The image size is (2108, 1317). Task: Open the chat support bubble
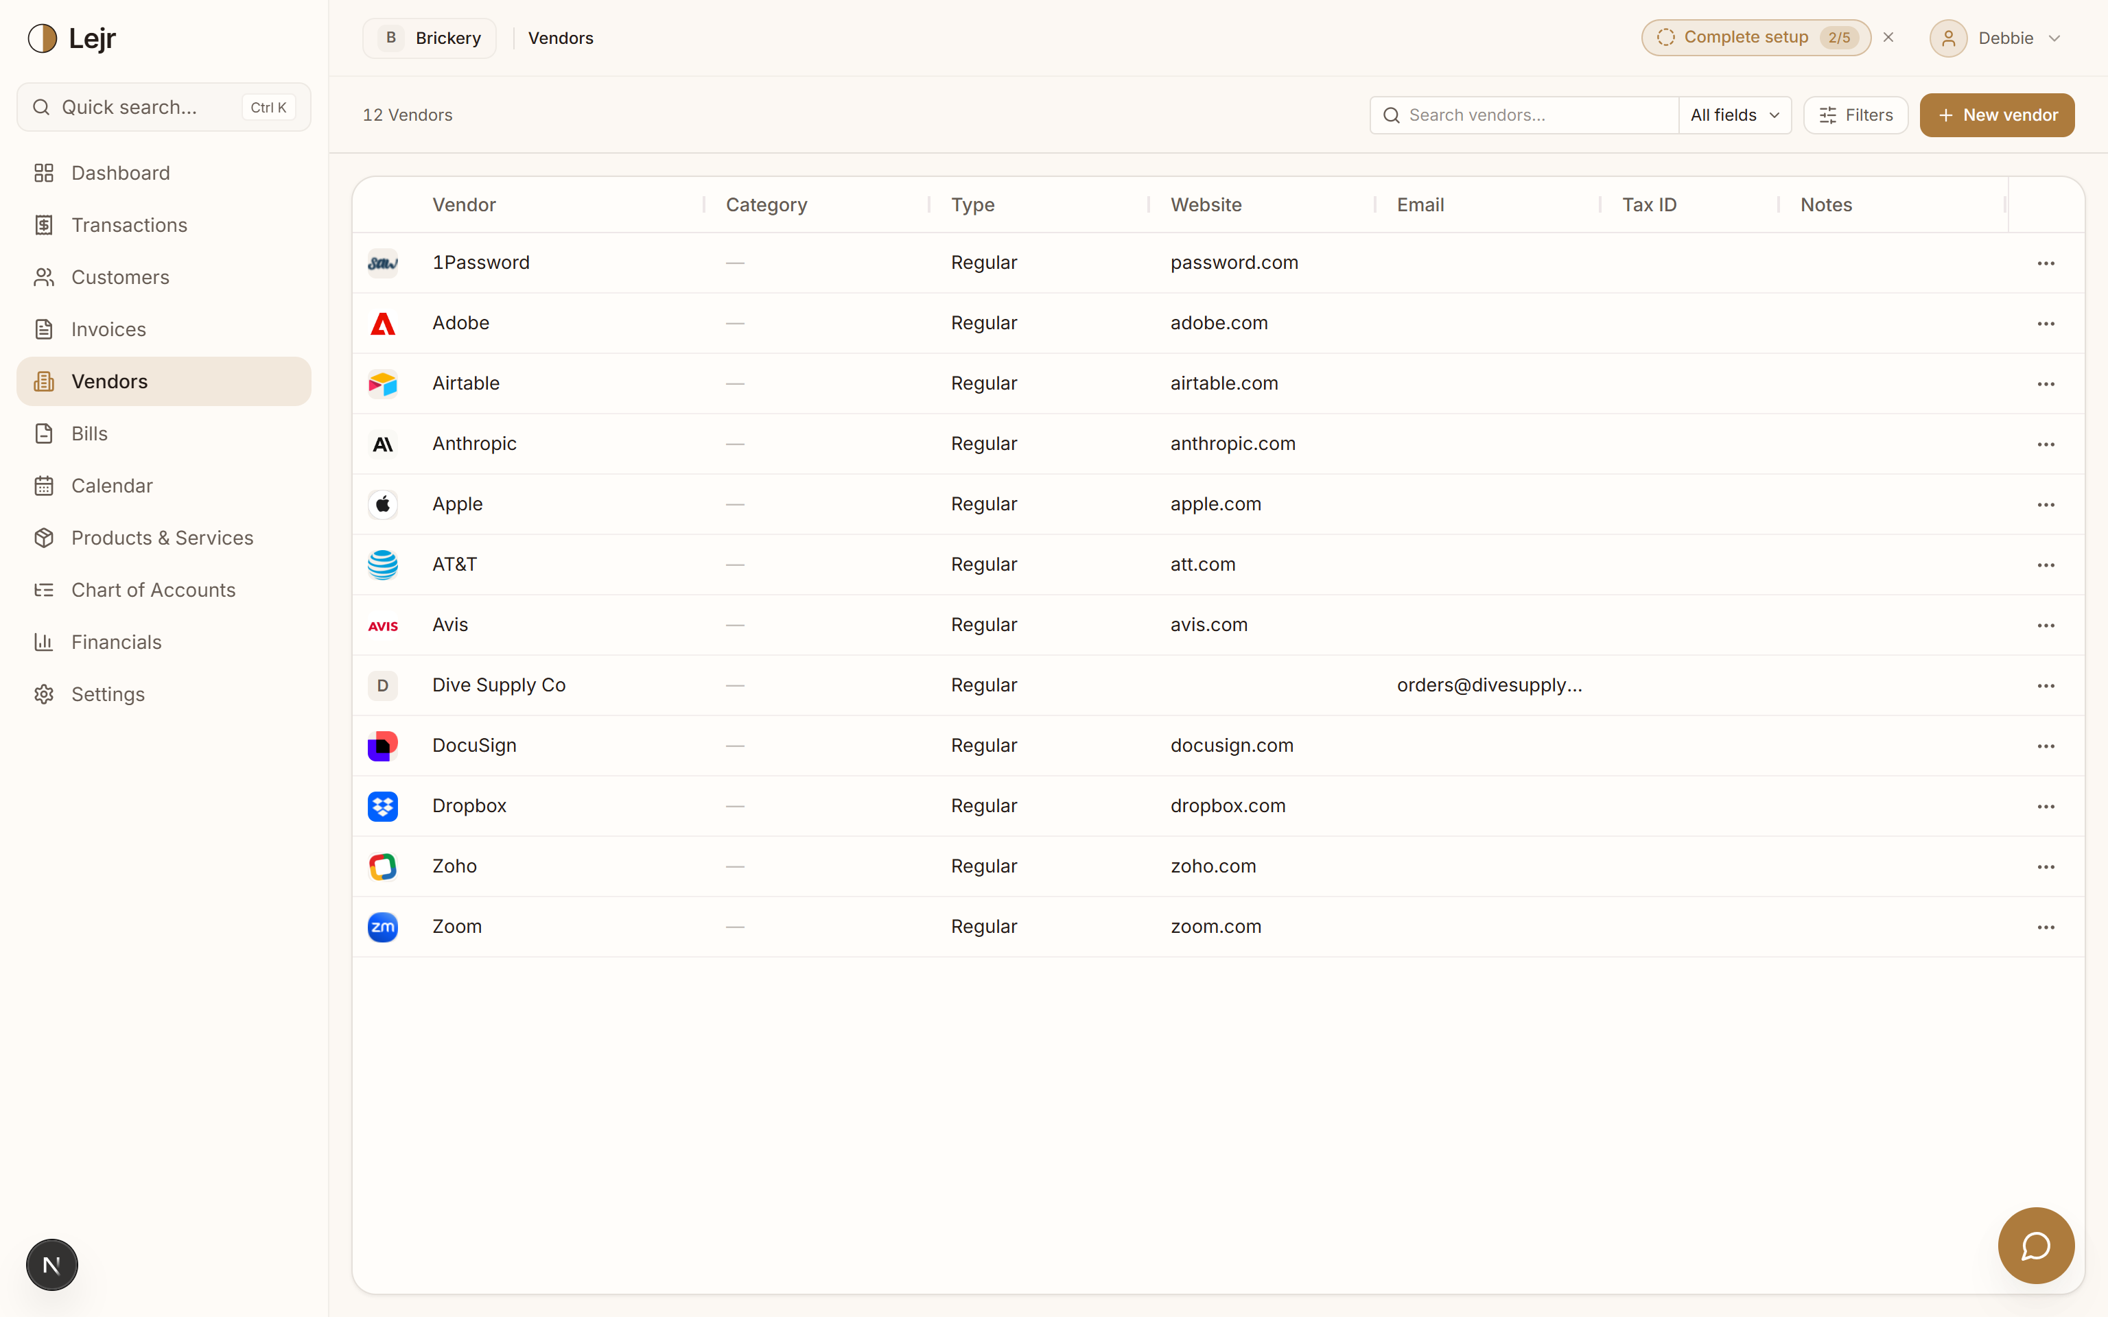(x=2036, y=1246)
